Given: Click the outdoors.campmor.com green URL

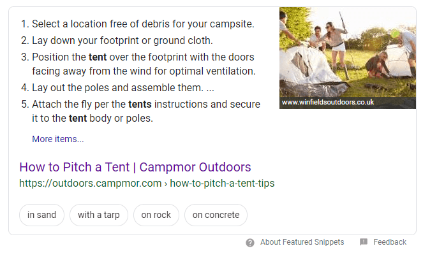Looking at the screenshot, I should (x=91, y=183).
